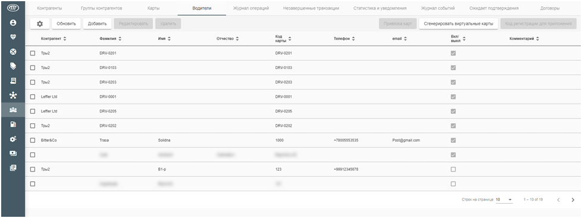This screenshot has width=582, height=218.
Task: Open the document library icon in sidebar
Action: coord(13,168)
